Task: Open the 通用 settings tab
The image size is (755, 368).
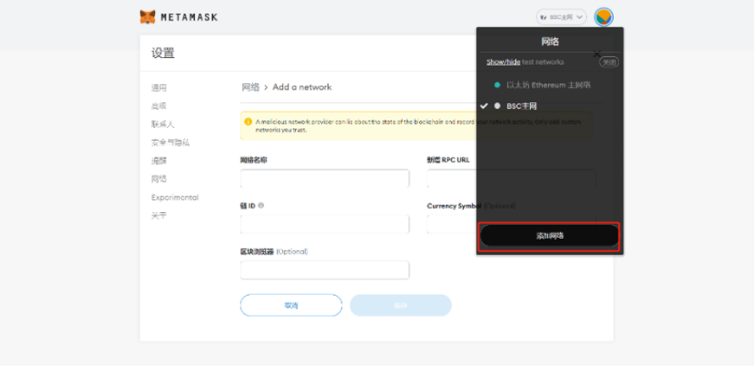Action: (x=158, y=88)
